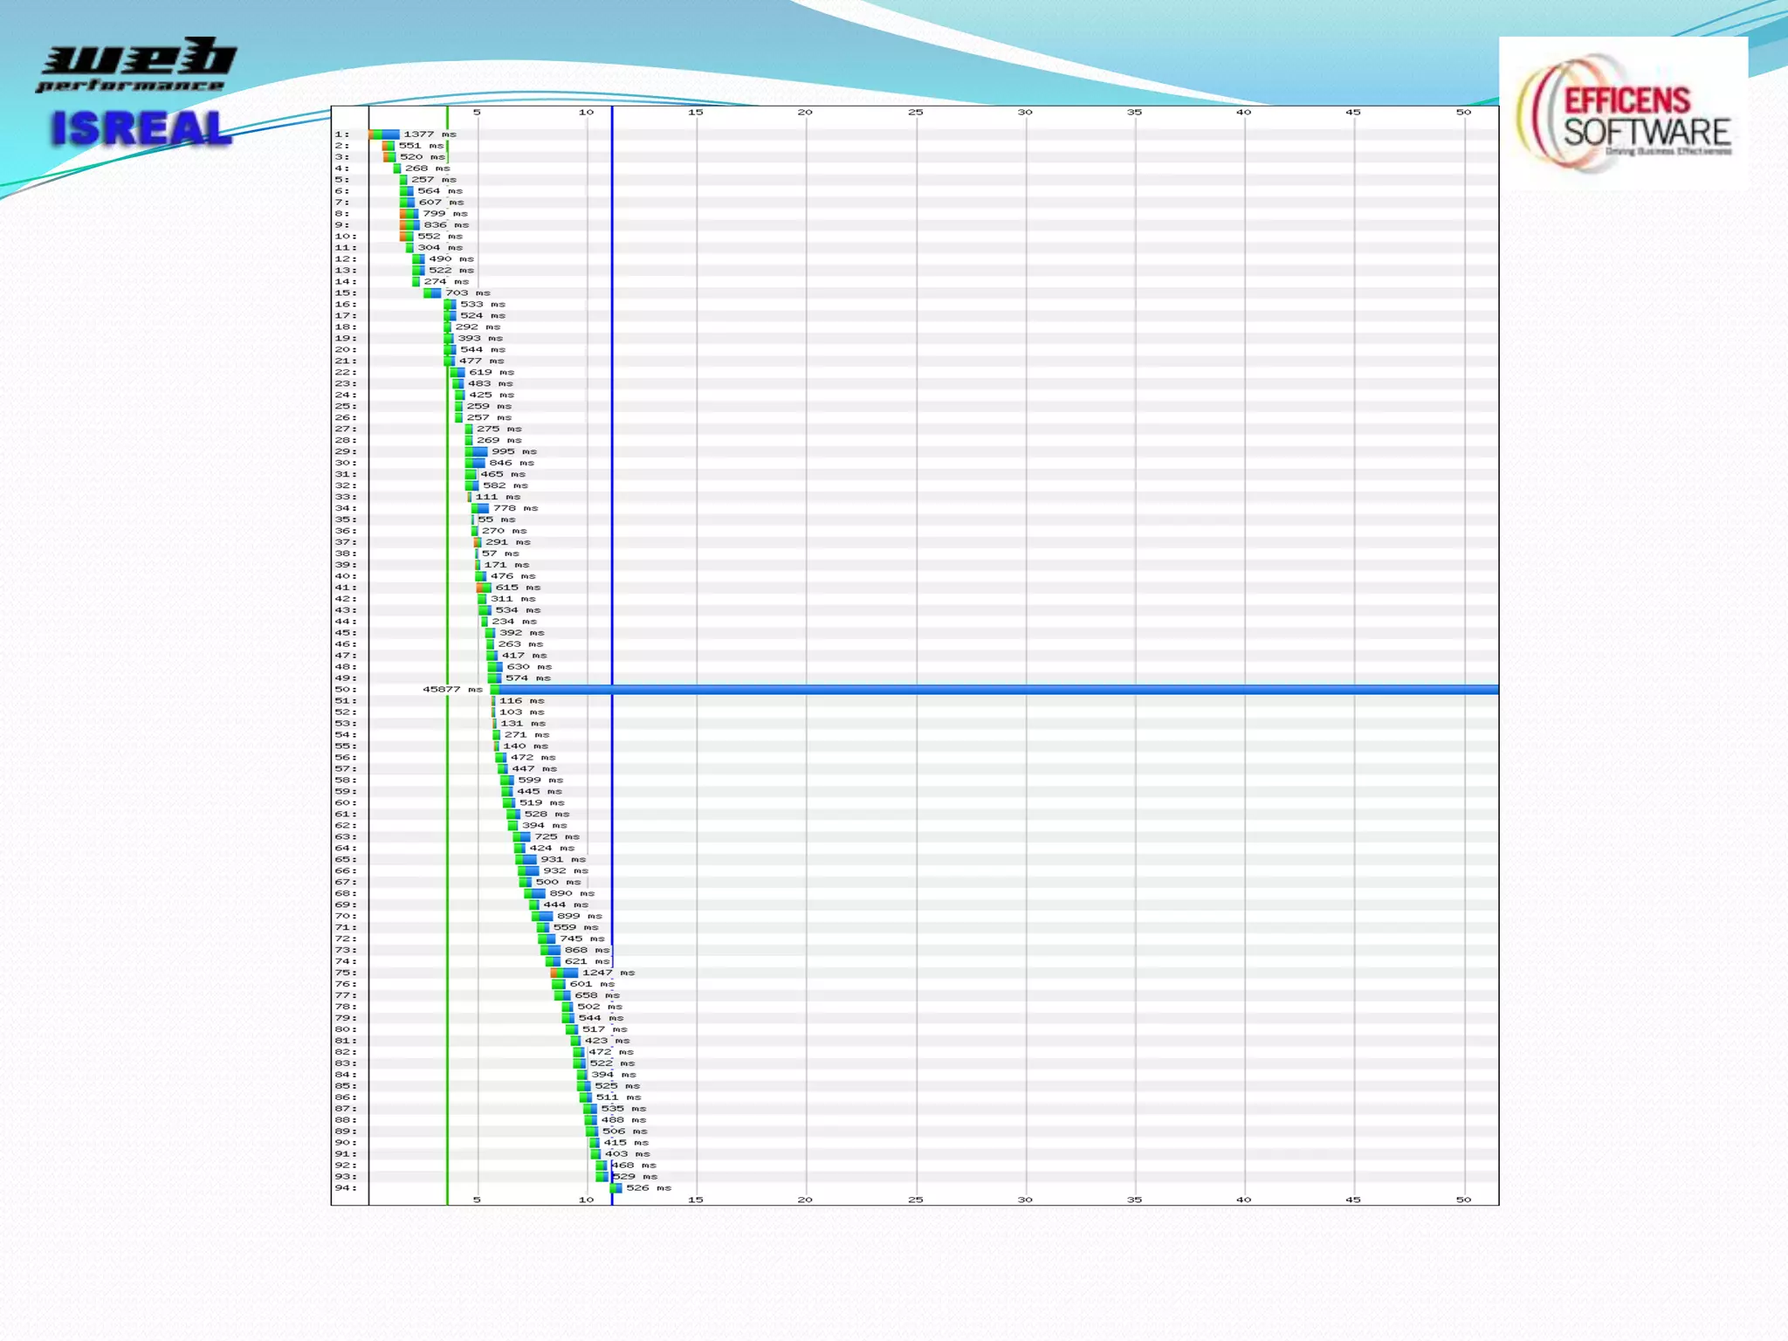This screenshot has height=1341, width=1788.
Task: Click the 836 ms label on row 9
Action: tap(445, 225)
